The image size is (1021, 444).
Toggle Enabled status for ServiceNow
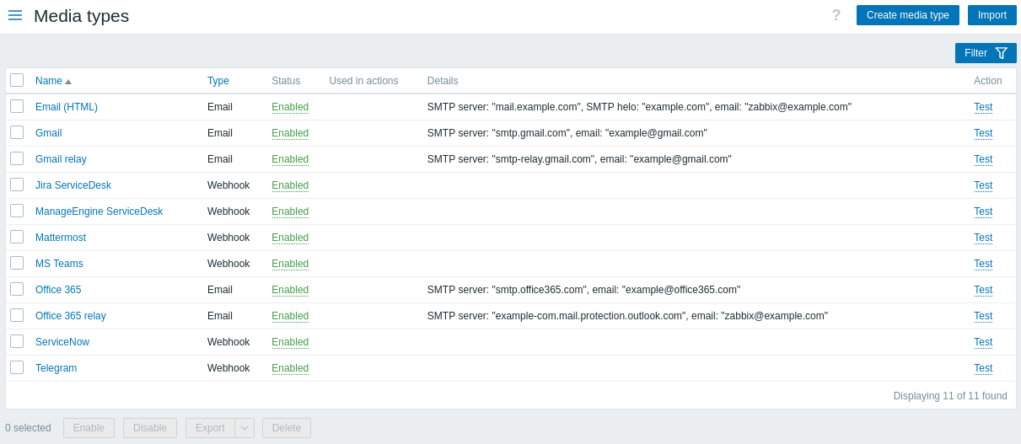pyautogui.click(x=290, y=342)
